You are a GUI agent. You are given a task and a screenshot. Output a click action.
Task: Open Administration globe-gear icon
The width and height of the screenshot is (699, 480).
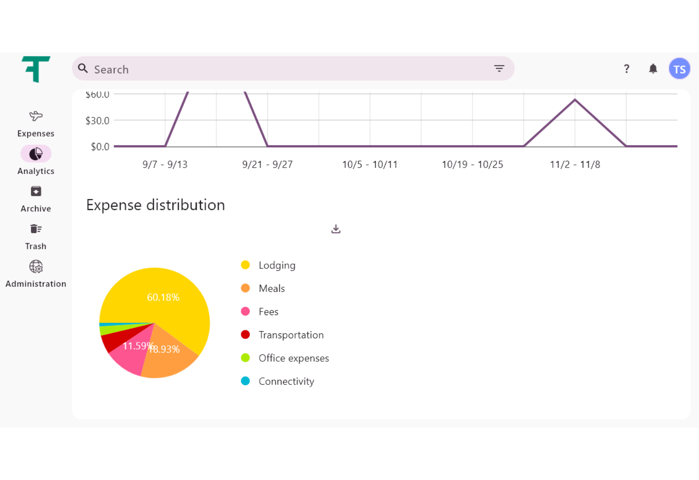(36, 266)
